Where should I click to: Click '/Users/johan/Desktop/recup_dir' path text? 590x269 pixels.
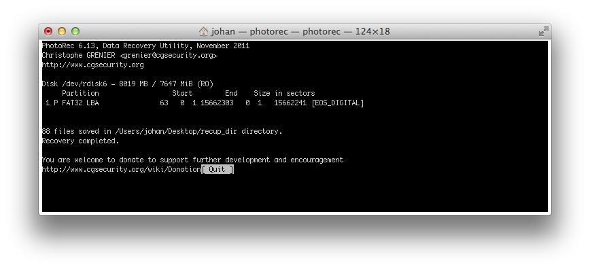[177, 132]
